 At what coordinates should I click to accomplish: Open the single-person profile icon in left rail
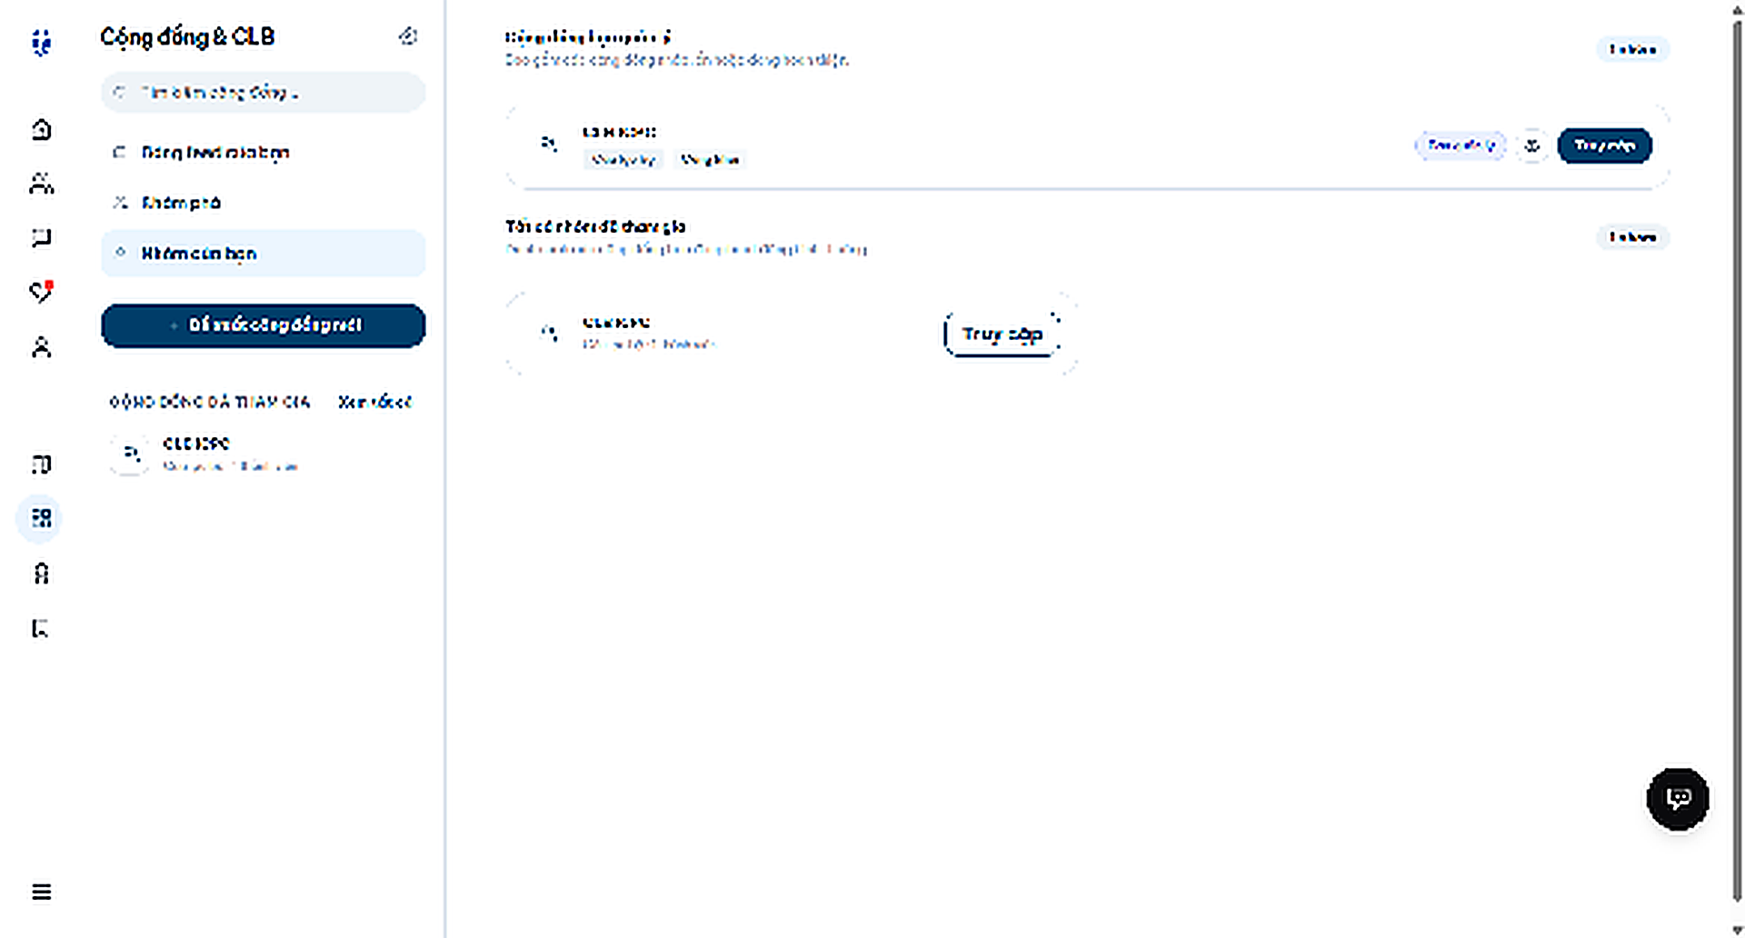pyautogui.click(x=41, y=347)
